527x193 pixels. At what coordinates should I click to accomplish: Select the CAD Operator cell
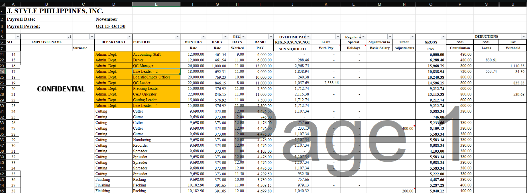[x=156, y=94]
